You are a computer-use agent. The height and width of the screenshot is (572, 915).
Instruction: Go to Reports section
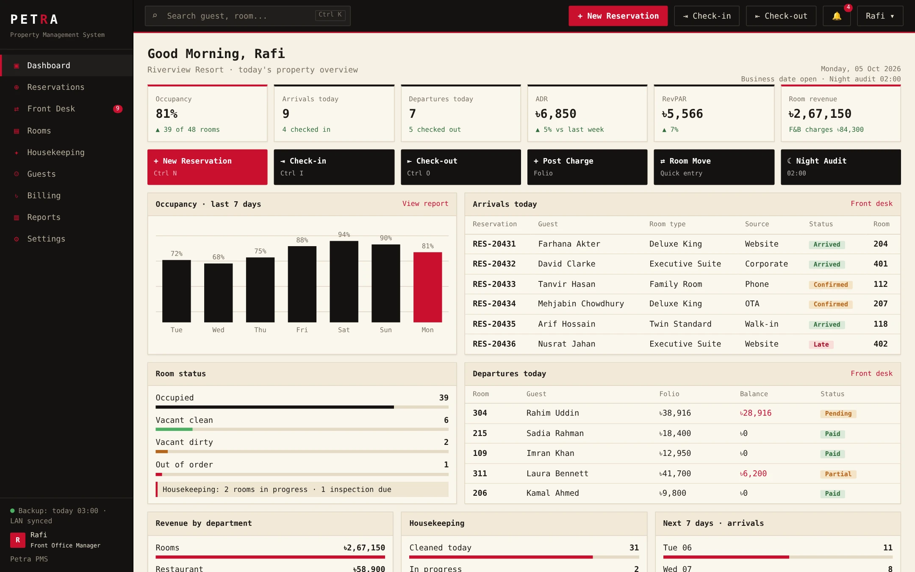(67, 217)
